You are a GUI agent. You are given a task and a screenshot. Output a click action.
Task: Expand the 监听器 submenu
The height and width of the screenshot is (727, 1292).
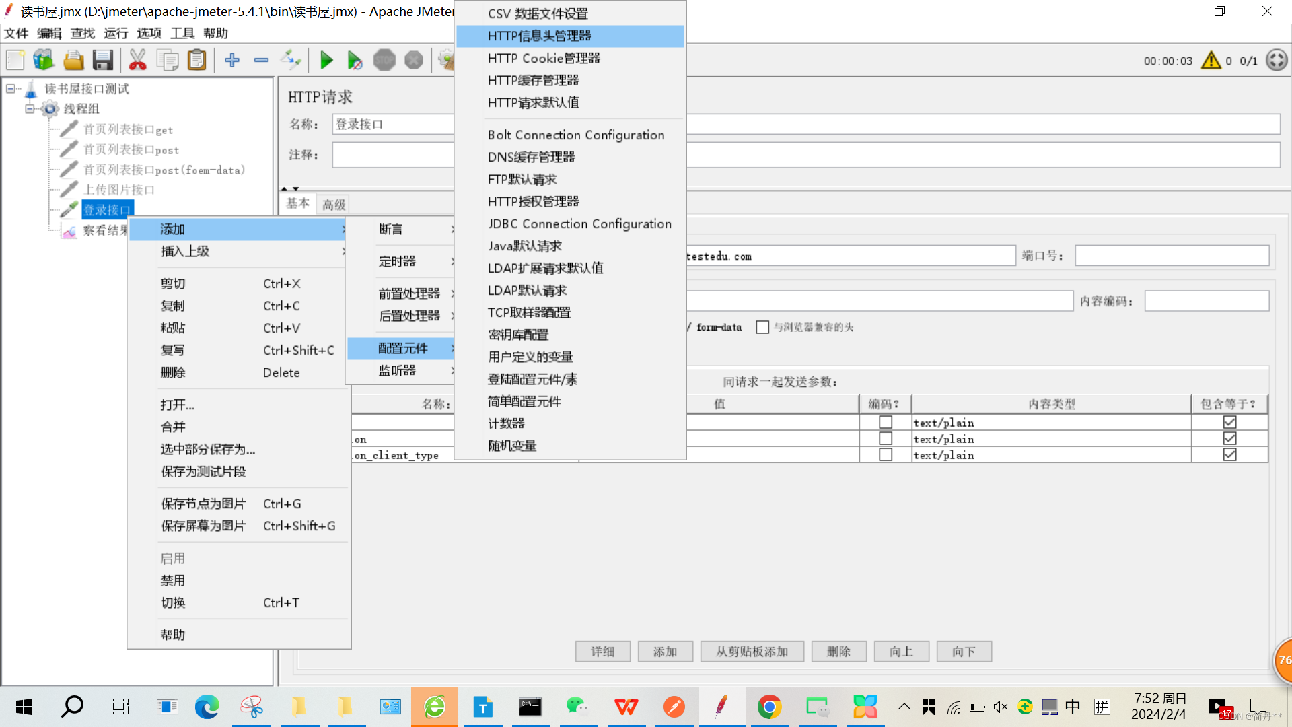pos(402,370)
